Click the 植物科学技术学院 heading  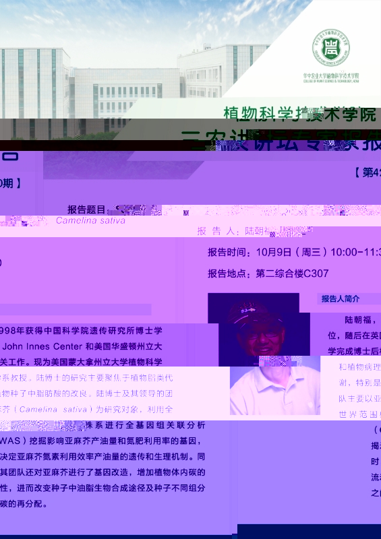point(299,114)
